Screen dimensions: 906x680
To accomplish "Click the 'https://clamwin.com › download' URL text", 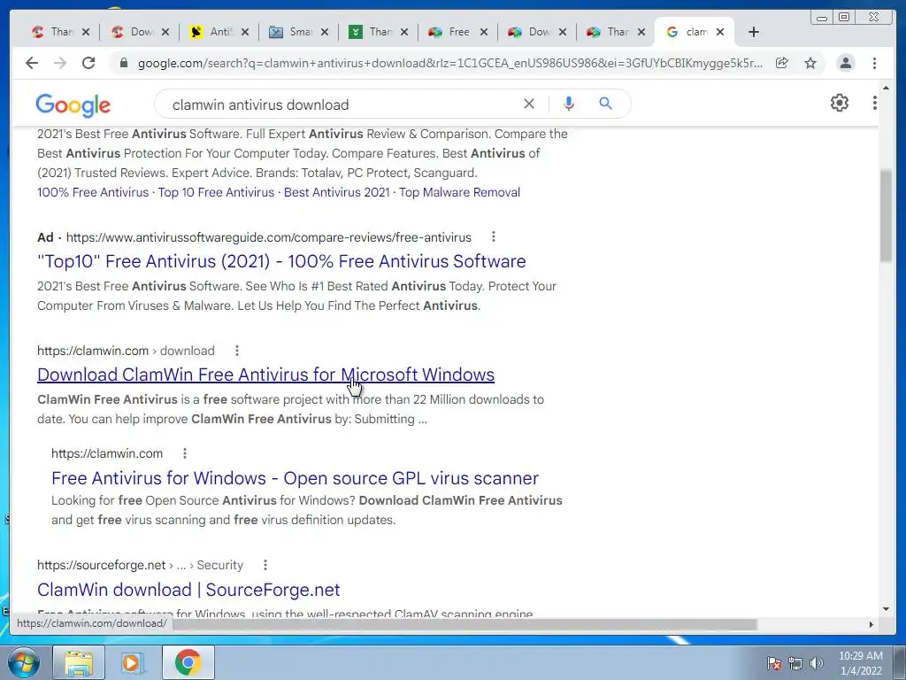I will tap(126, 351).
